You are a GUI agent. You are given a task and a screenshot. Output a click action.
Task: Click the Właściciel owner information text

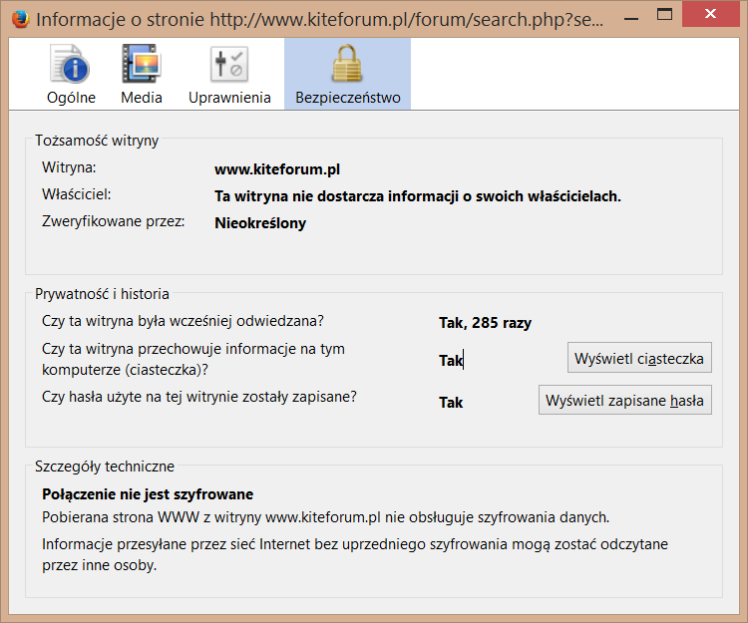[x=418, y=196]
